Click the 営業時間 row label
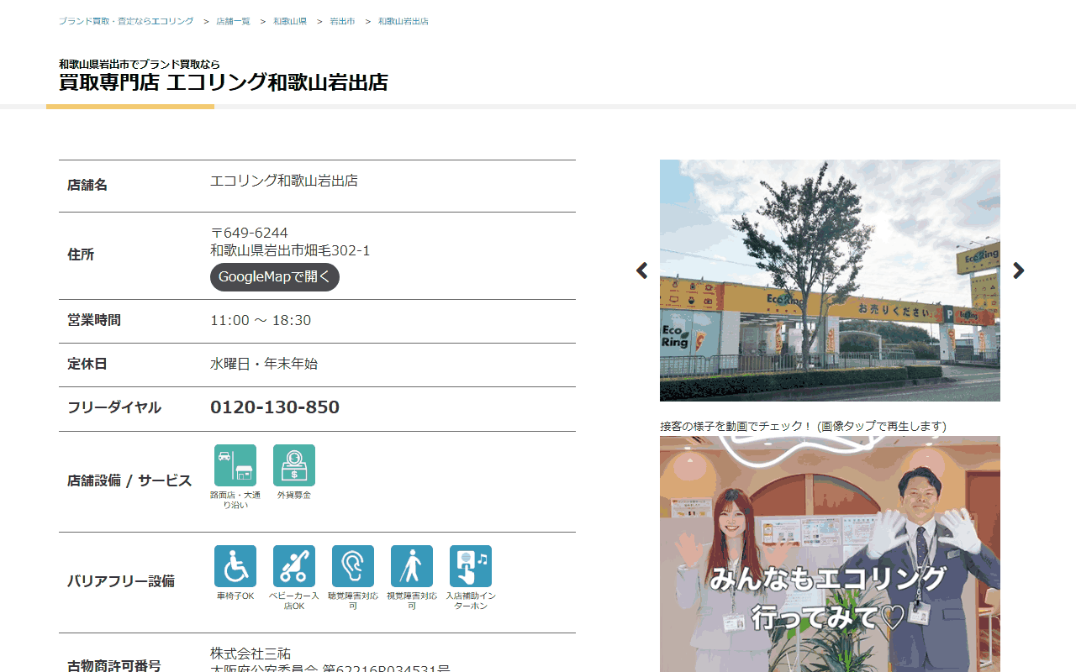 [94, 320]
